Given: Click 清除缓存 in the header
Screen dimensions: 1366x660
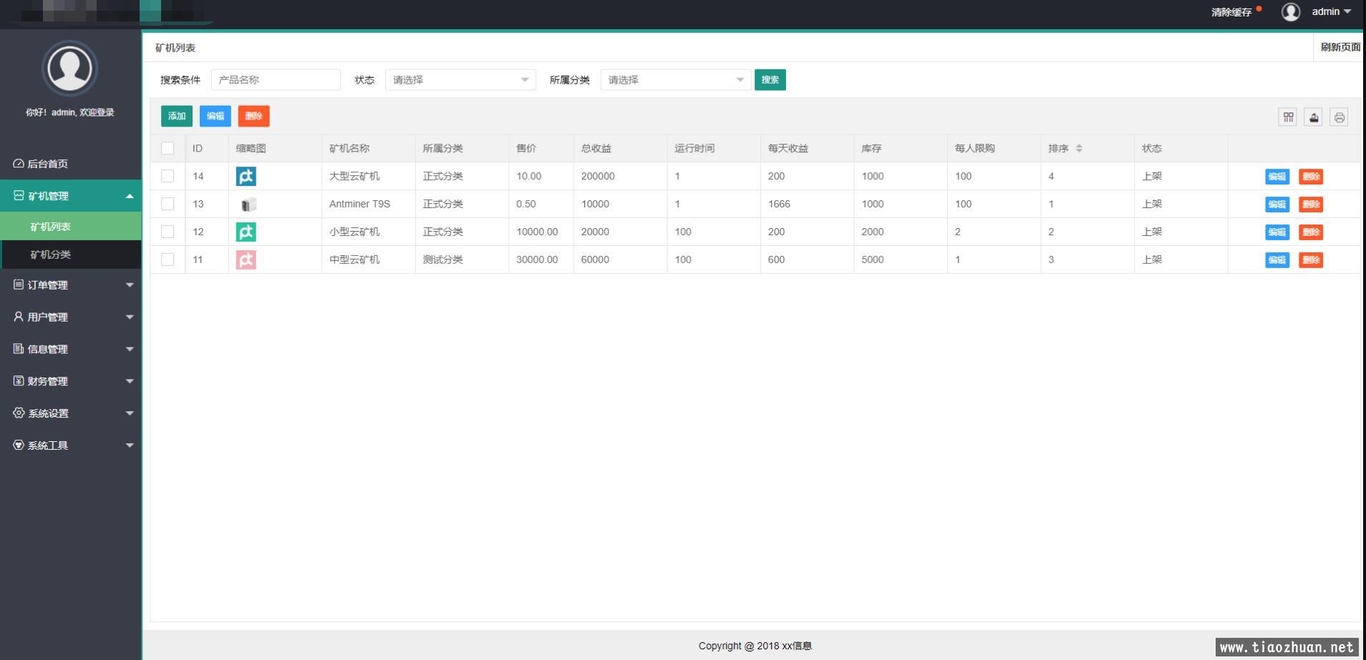Looking at the screenshot, I should [1231, 12].
